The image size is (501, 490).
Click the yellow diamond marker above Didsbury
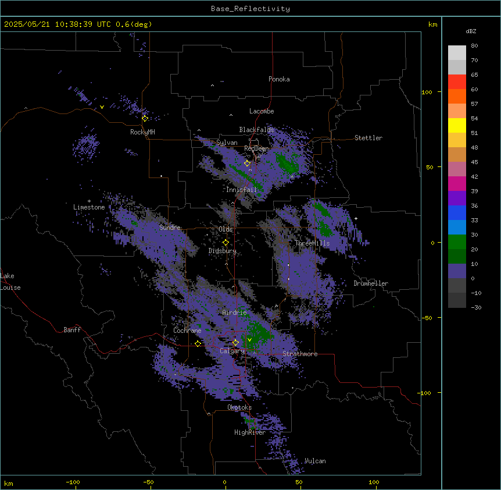226,243
